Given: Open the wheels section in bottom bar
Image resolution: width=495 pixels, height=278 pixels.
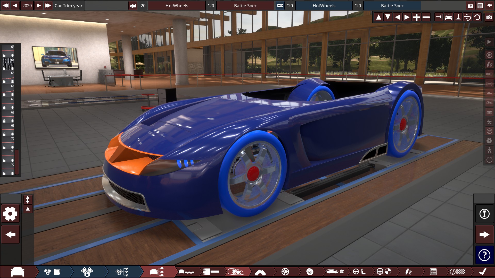Looking at the screenshot, I should coord(285,272).
